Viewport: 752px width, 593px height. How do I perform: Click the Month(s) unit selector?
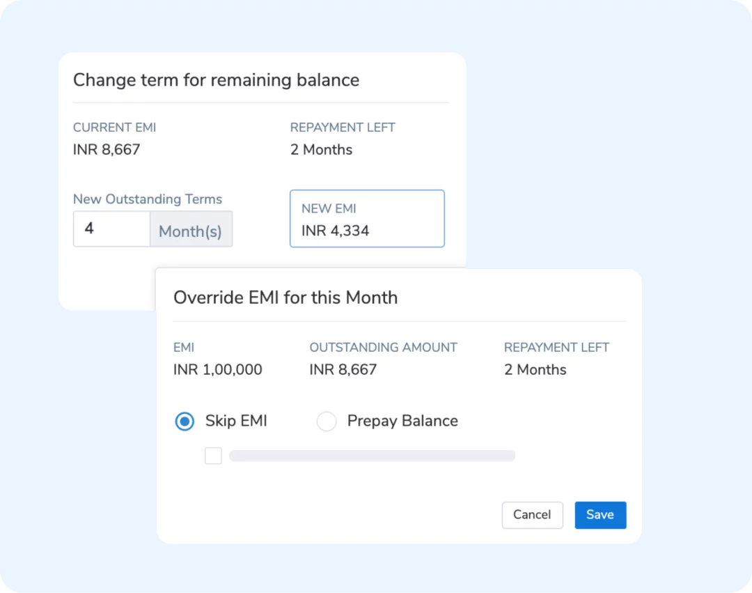pos(191,229)
